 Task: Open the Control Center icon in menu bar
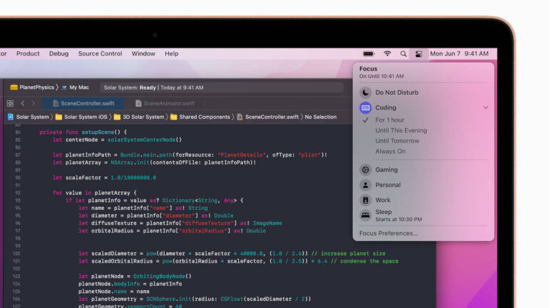[x=419, y=54]
